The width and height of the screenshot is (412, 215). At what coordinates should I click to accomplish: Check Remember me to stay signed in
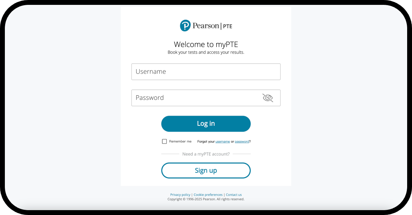point(164,141)
